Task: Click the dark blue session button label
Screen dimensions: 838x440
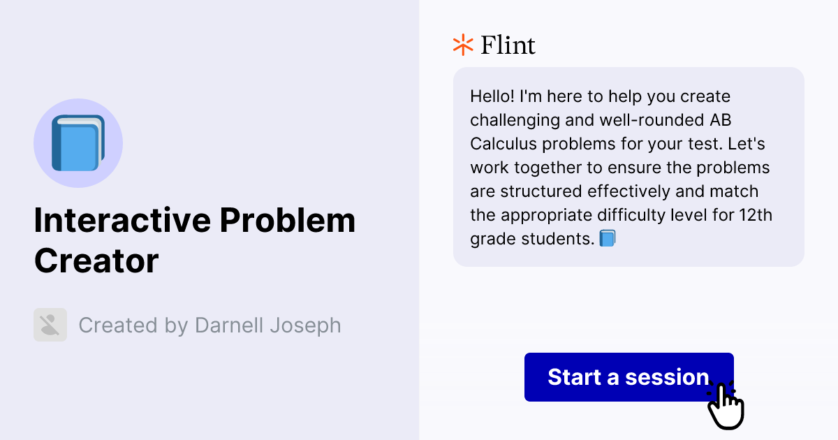Action: [x=627, y=376]
